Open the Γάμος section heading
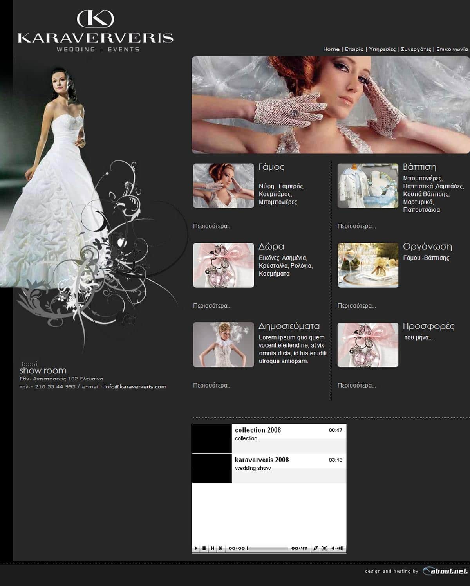This screenshot has height=586, width=470. click(271, 167)
